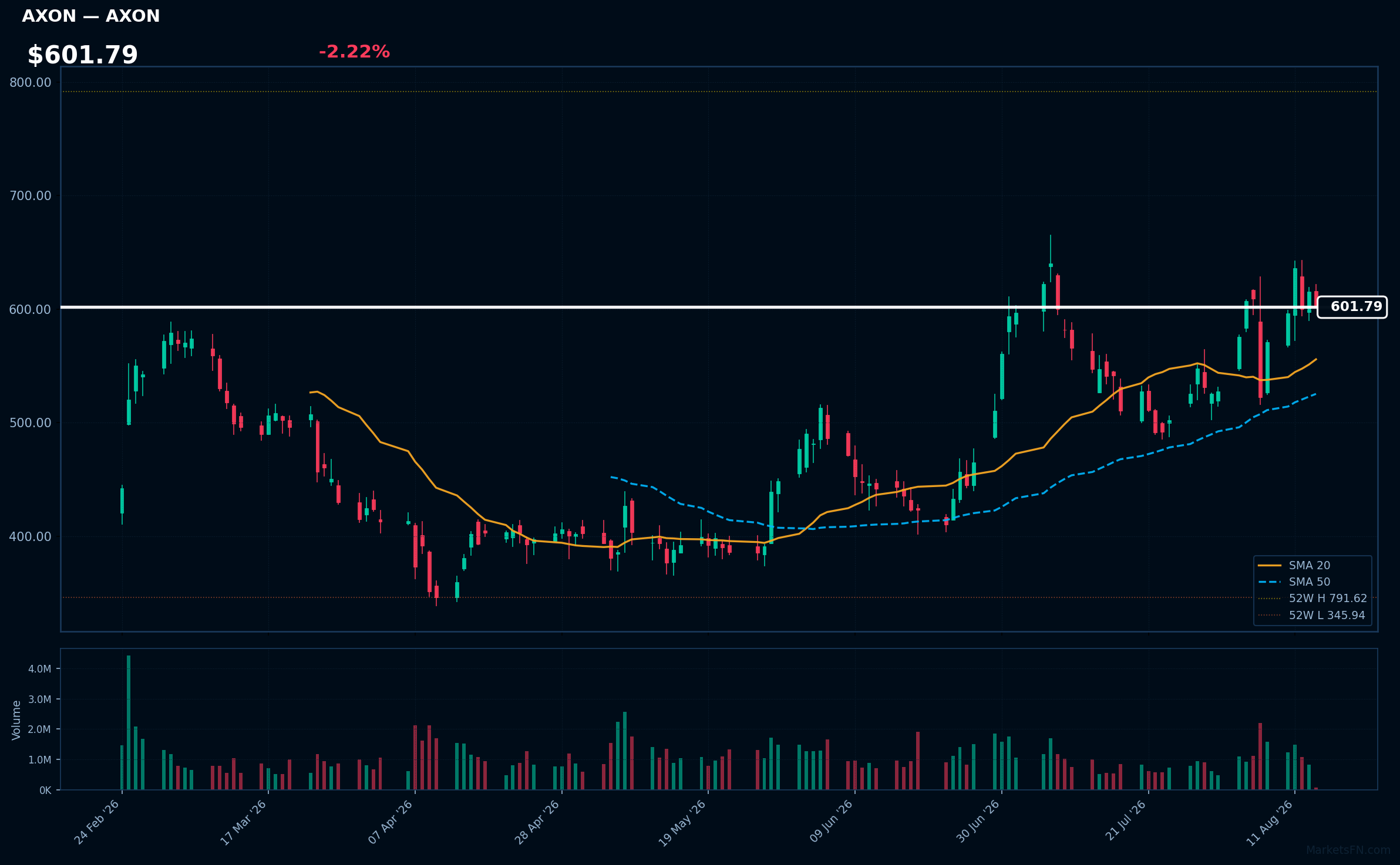
Task: Click the AXON — AXON chart title
Action: [x=91, y=16]
